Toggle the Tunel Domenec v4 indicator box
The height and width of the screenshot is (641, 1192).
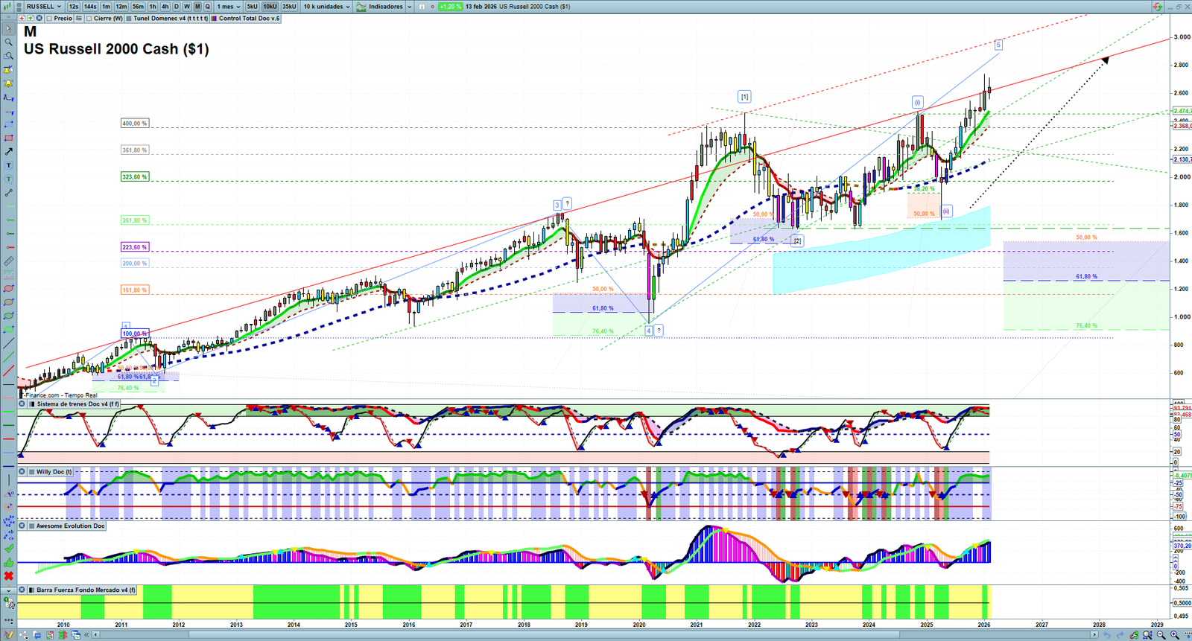[129, 19]
